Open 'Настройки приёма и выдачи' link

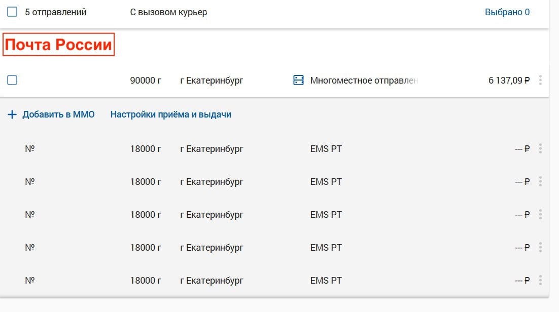[171, 114]
